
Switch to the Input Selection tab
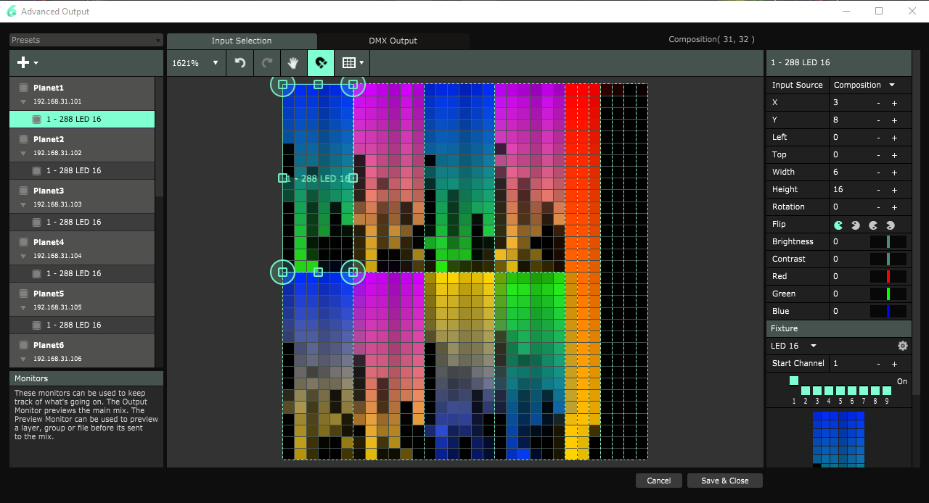(x=242, y=41)
